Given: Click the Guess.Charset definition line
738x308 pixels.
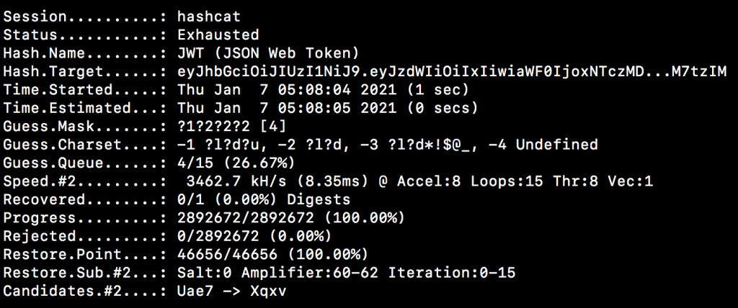Looking at the screenshot, I should click(387, 145).
